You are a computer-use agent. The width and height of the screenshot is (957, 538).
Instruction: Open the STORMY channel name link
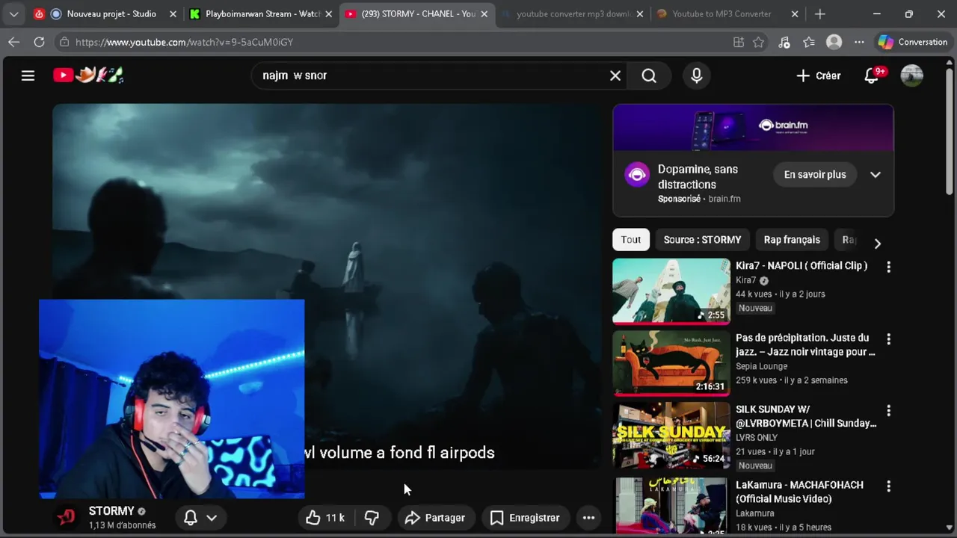coord(111,511)
